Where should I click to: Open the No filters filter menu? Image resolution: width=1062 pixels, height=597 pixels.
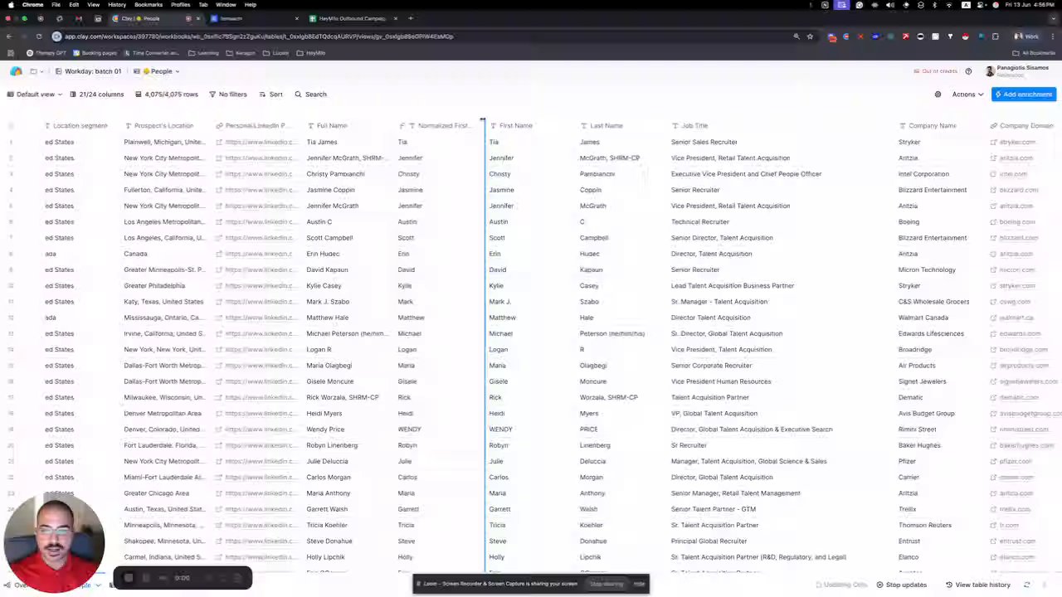click(x=228, y=95)
